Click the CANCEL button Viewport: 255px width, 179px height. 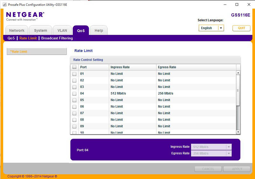pos(208,169)
